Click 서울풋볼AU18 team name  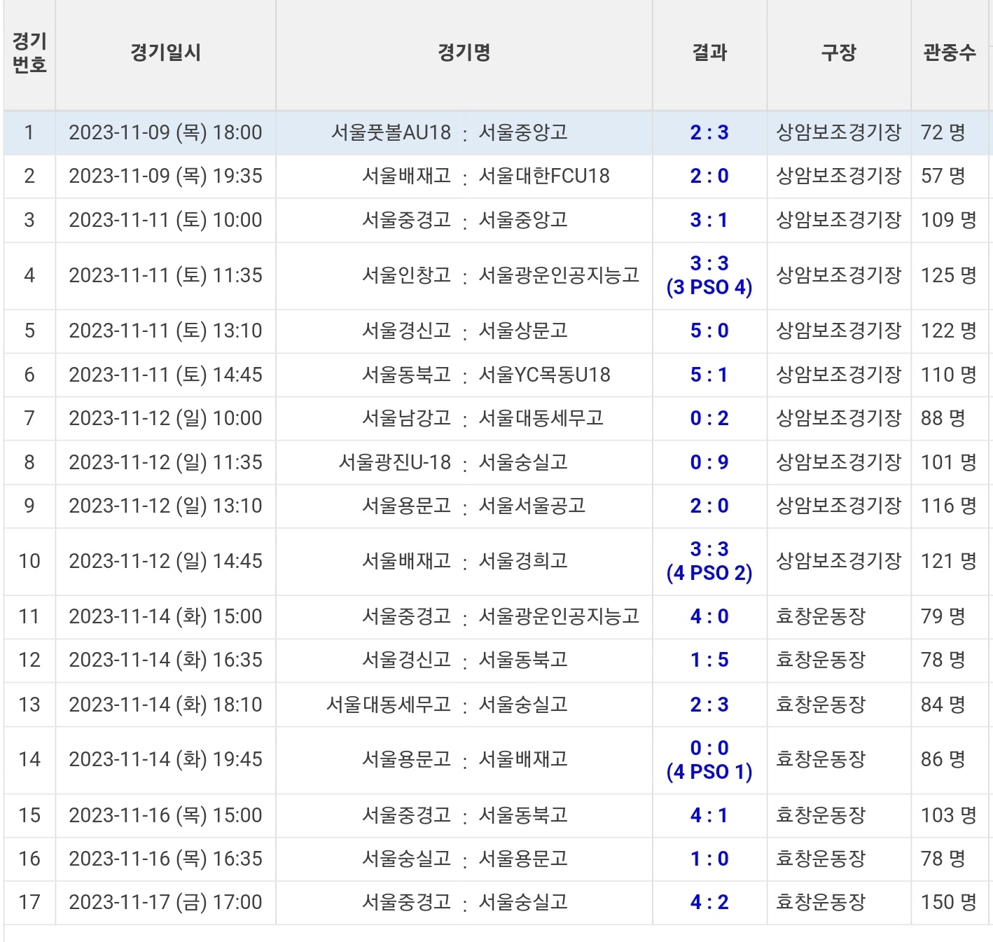point(391,132)
